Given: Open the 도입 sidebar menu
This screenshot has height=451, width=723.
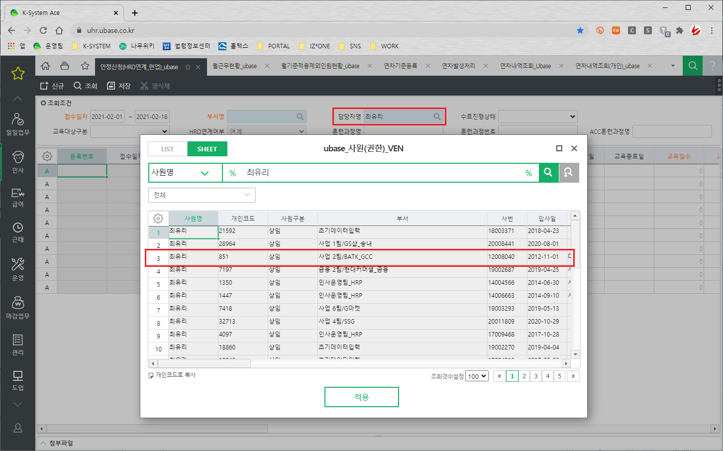Looking at the screenshot, I should point(18,381).
